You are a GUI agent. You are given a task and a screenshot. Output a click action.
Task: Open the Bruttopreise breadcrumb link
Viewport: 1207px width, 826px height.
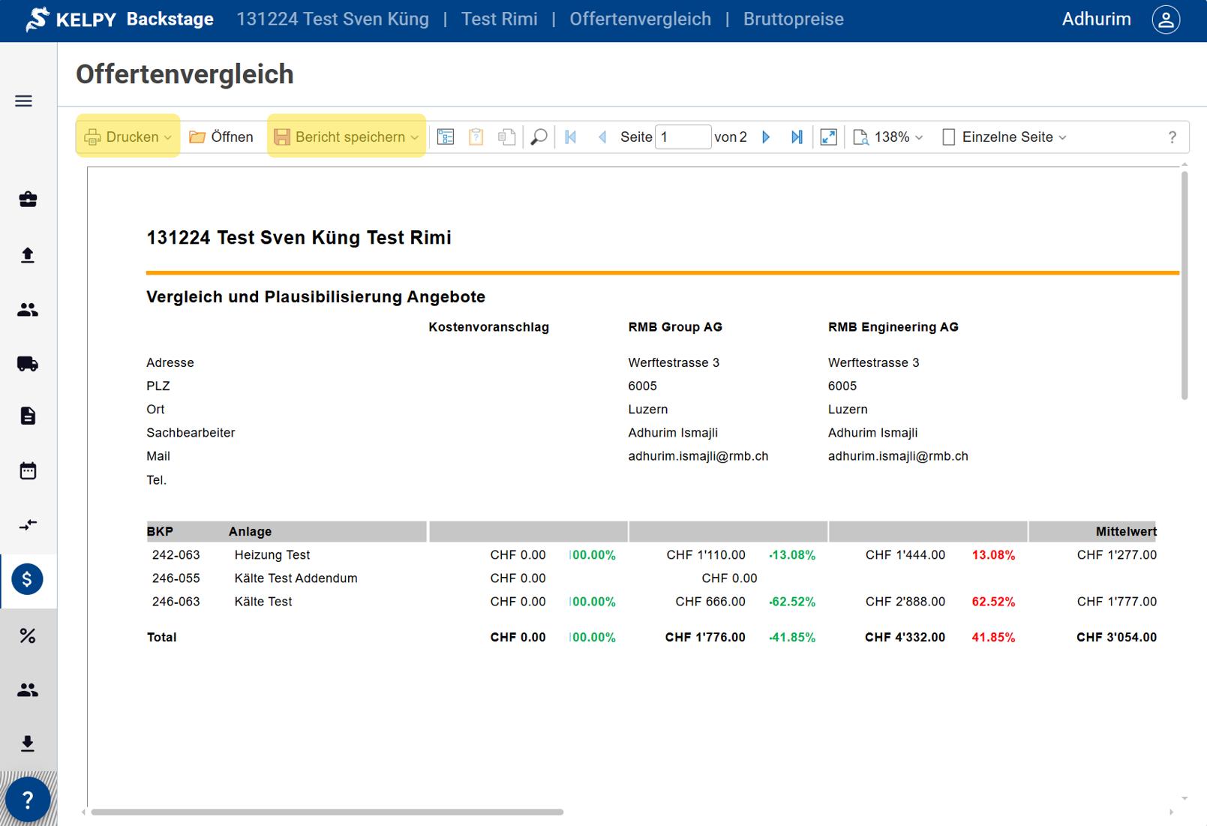pos(793,20)
